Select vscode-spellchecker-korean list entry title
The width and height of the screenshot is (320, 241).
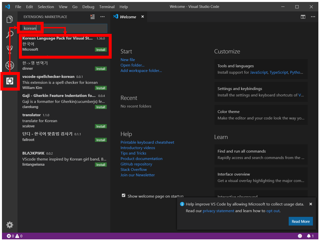pyautogui.click(x=49, y=77)
